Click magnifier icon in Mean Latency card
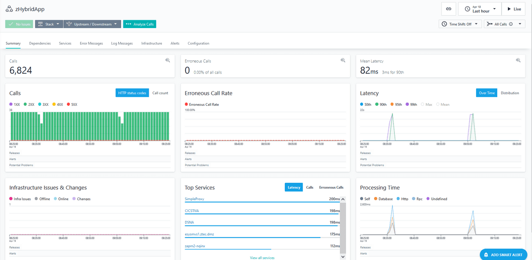 pos(519,60)
